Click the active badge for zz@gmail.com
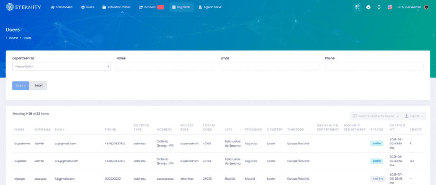The height and width of the screenshot is (185, 436). coord(376,144)
